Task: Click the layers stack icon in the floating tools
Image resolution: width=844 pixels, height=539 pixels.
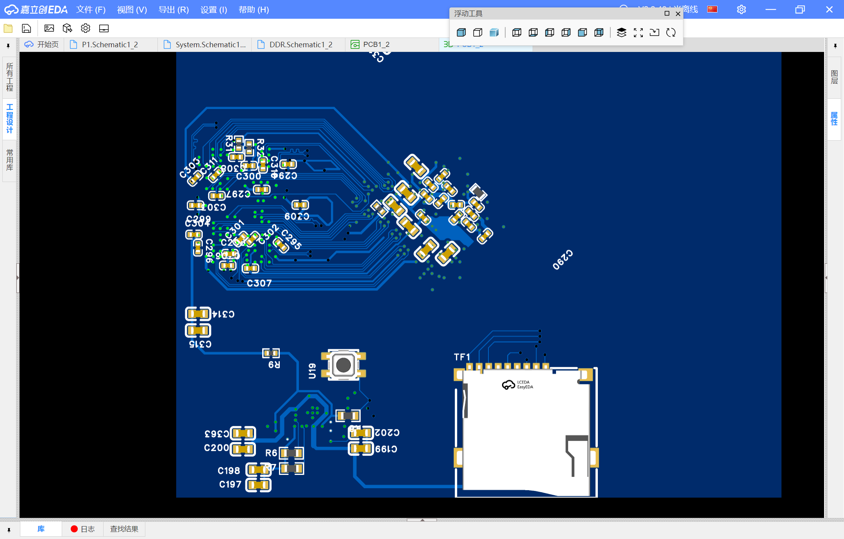Action: [621, 32]
